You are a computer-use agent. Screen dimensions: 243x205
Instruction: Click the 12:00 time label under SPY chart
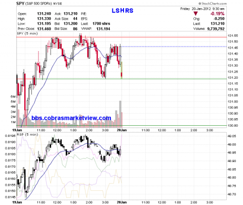coord(57,130)
